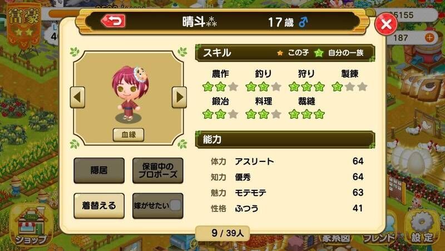The image size is (445, 251).
Task: Show the next family member with right arrow
Action: (179, 97)
